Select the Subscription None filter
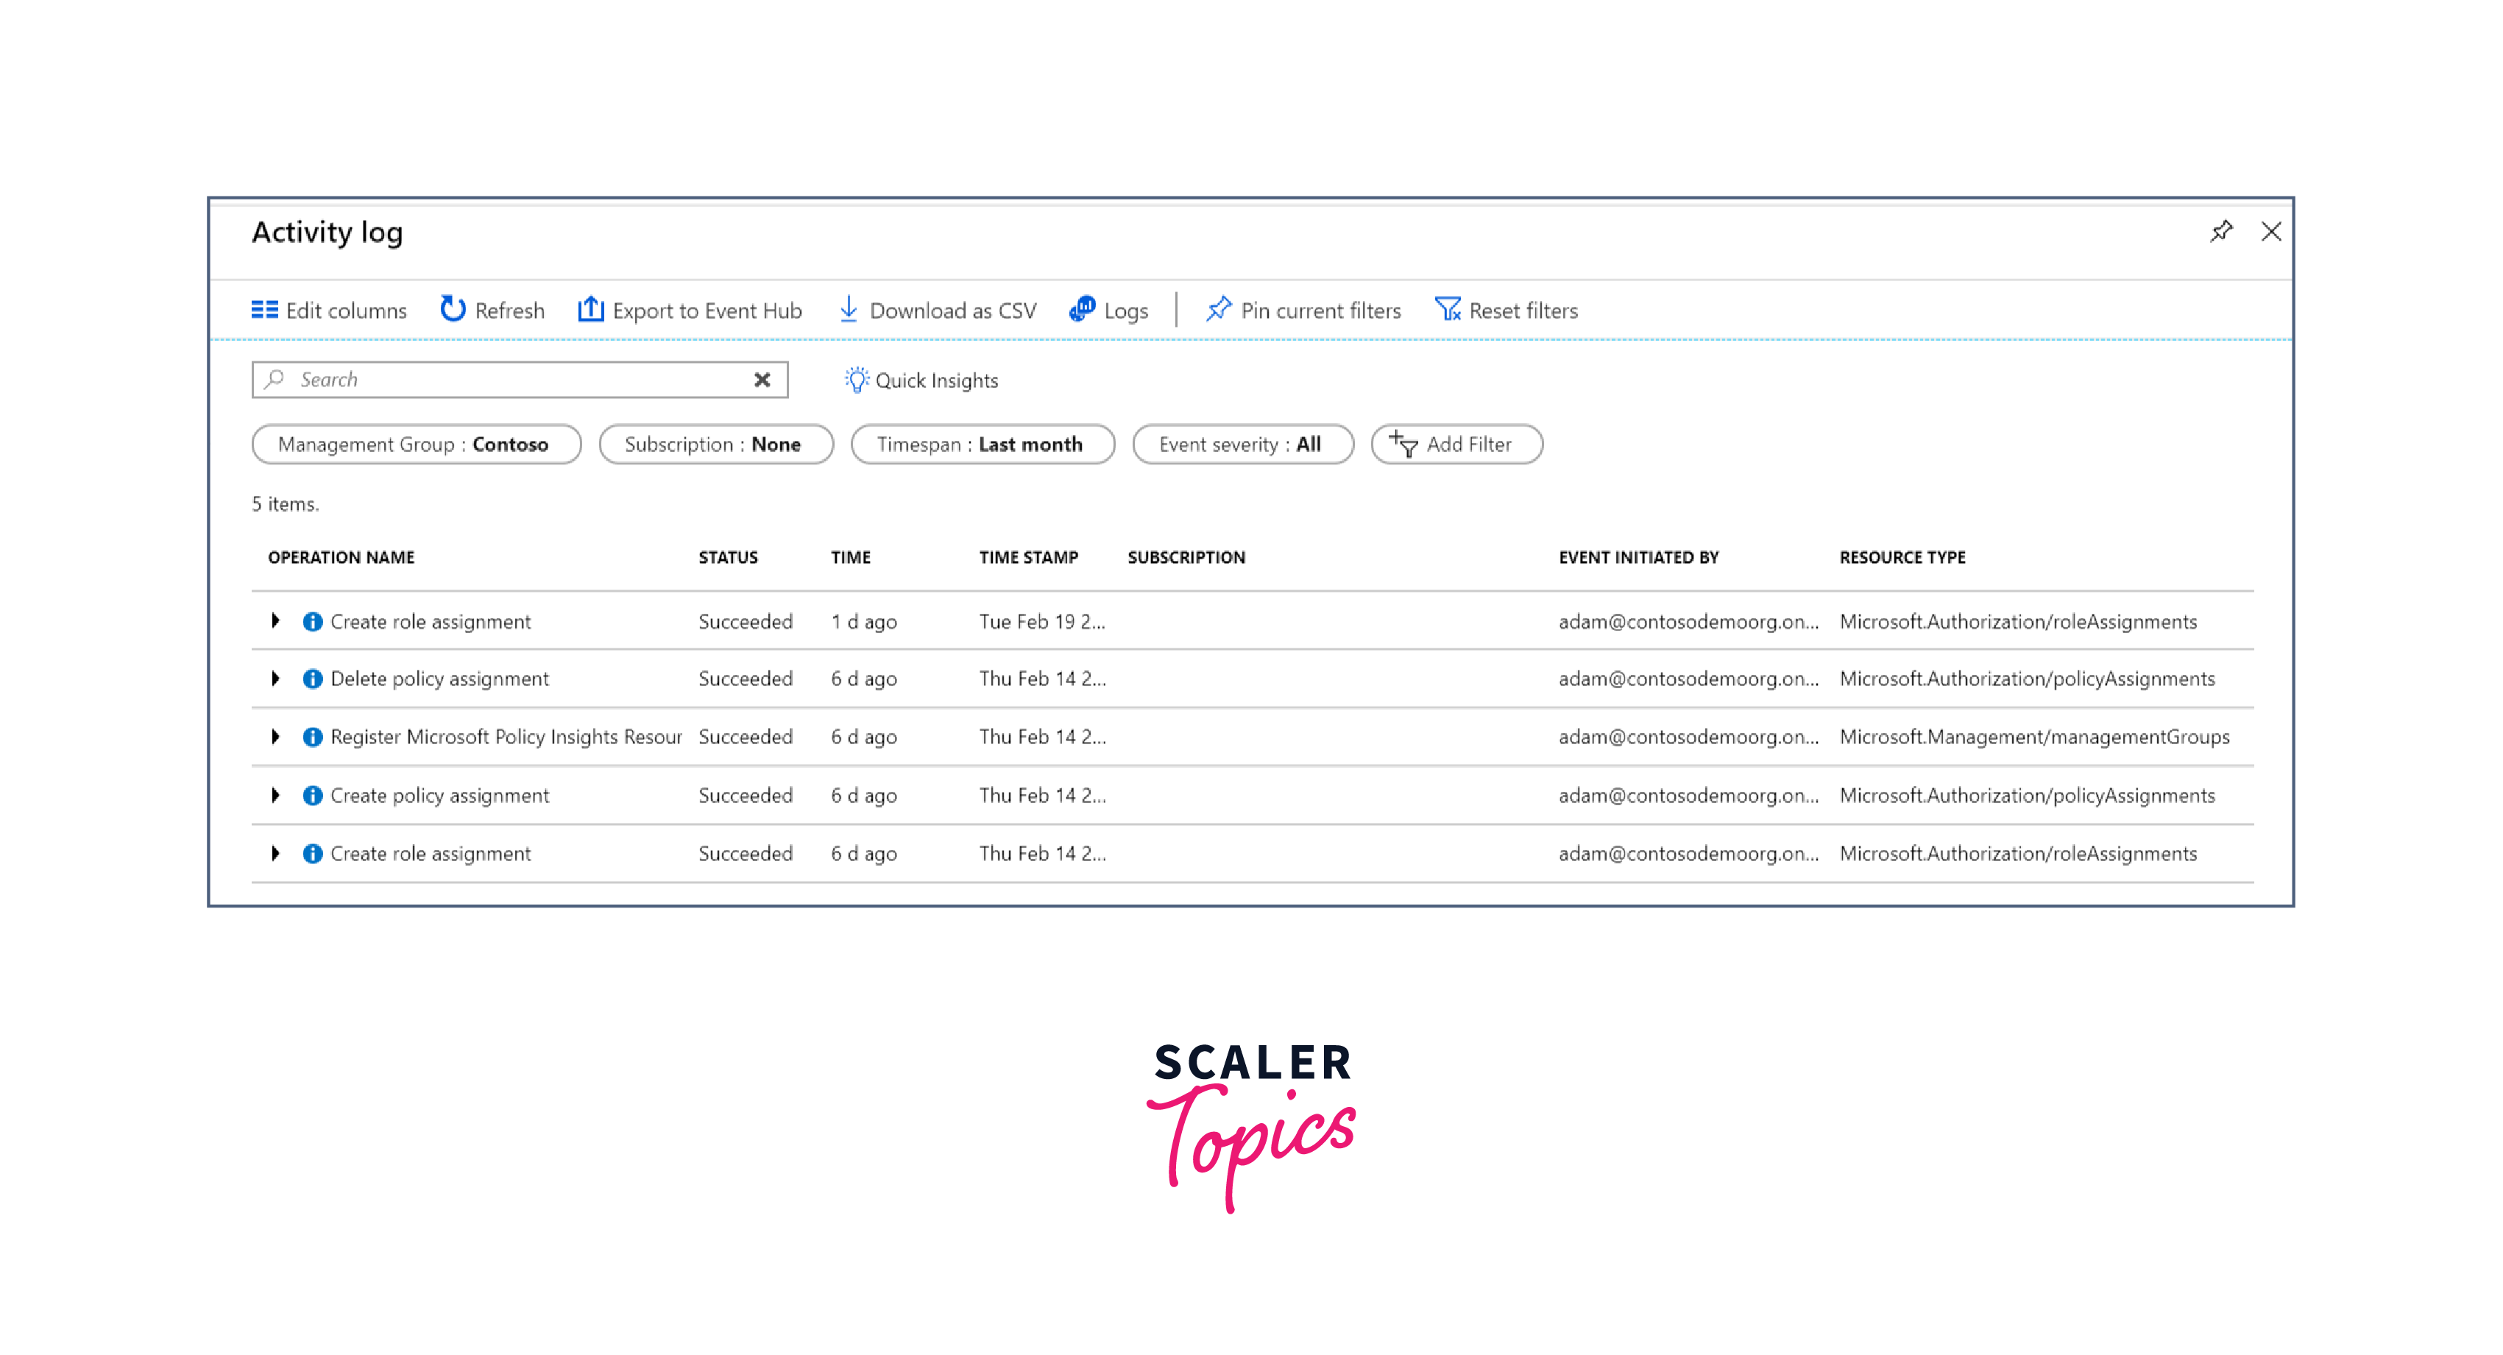The image size is (2503, 1355). click(711, 444)
